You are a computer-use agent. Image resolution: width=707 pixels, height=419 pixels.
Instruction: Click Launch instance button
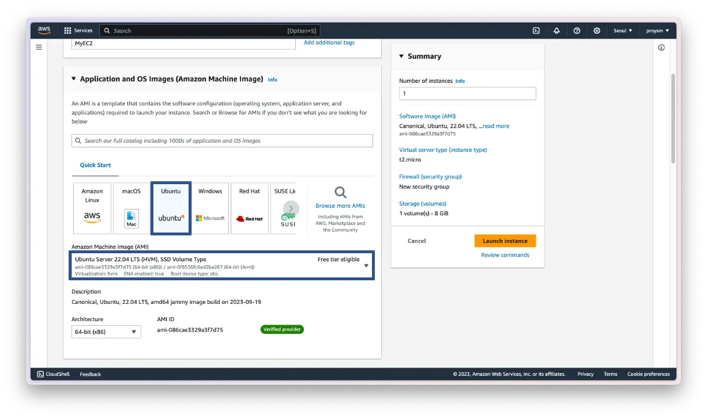[x=505, y=241]
